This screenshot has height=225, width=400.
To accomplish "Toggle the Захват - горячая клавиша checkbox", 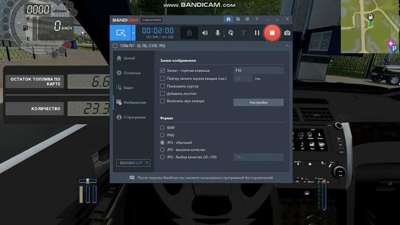I will pyautogui.click(x=162, y=71).
